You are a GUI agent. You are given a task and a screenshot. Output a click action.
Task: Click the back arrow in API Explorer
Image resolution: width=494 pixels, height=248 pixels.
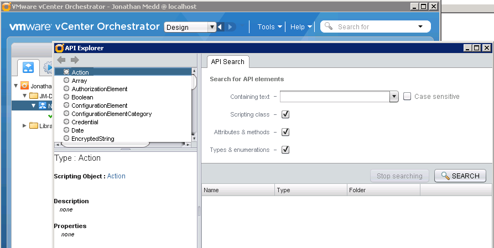point(61,60)
